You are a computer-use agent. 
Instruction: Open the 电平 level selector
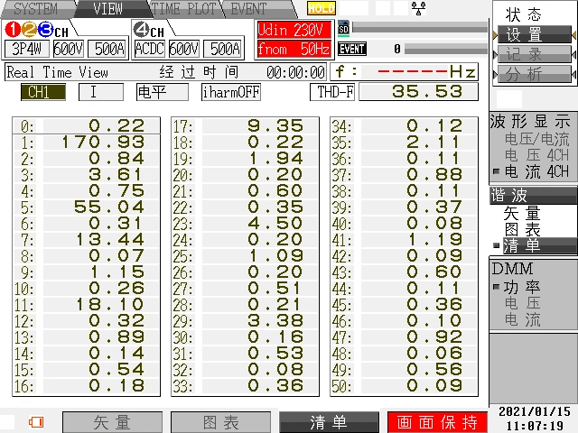163,92
